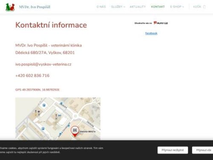The height and width of the screenshot is (160, 213).
Task: Expand the SLUŽBY dropdown menu
Action: [x=118, y=7]
